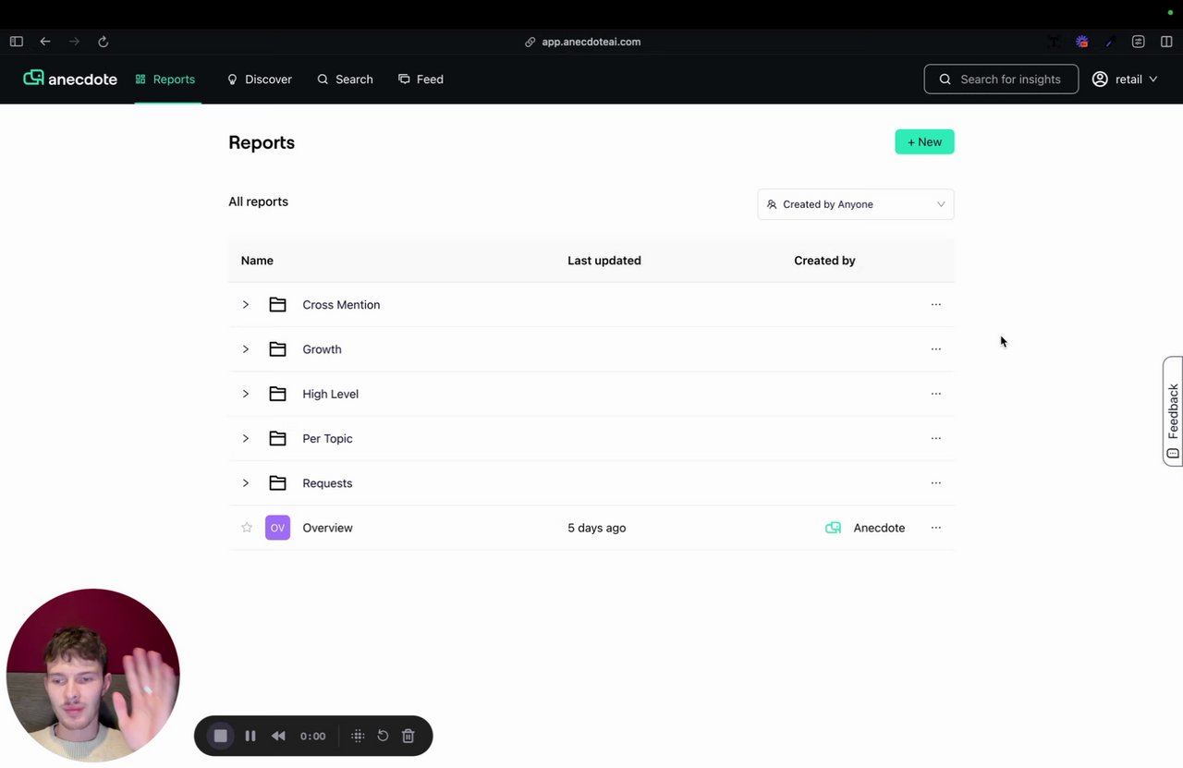Open more options for Requests

tap(936, 482)
